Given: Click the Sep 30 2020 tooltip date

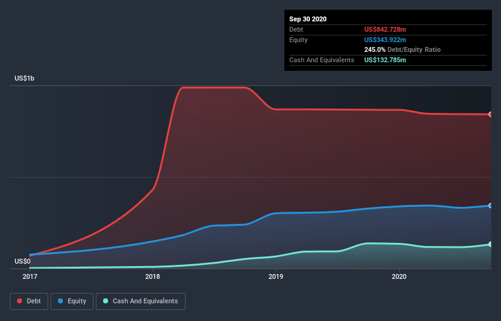Looking at the screenshot, I should point(308,19).
